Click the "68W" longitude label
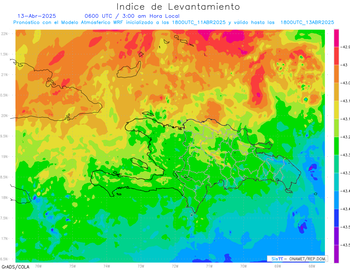 pos(312,266)
